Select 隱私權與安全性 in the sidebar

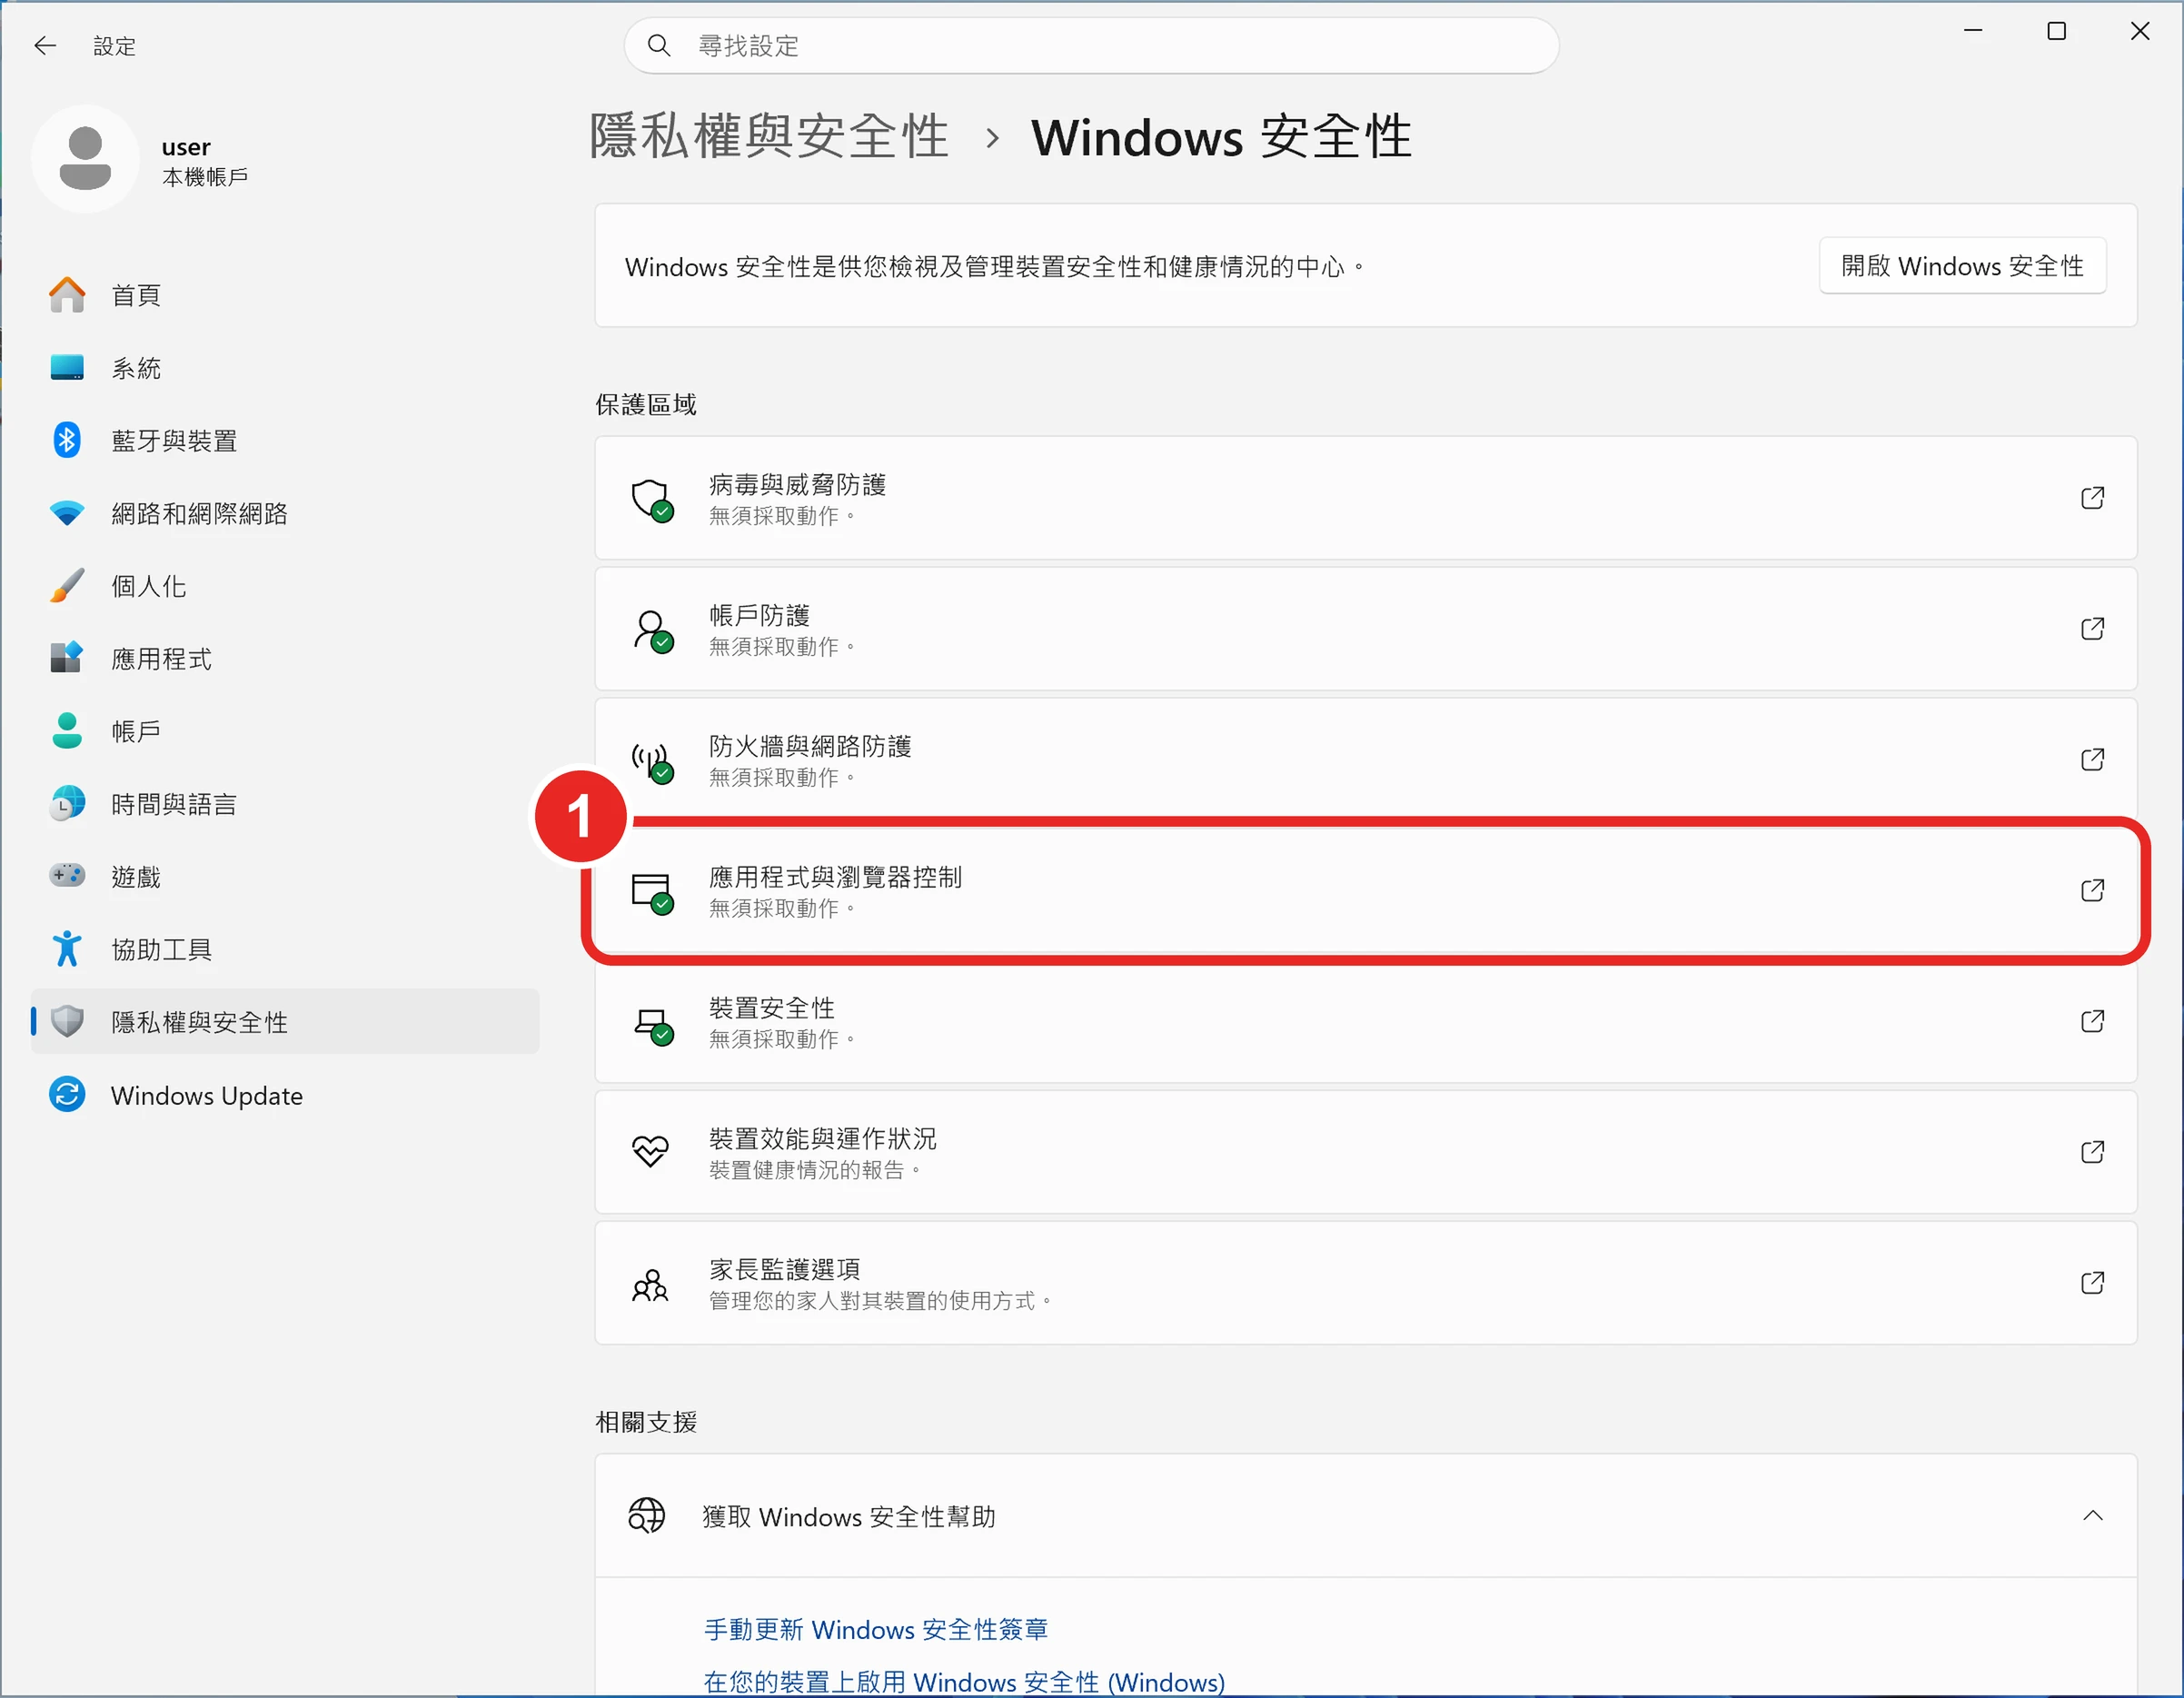coord(285,1022)
